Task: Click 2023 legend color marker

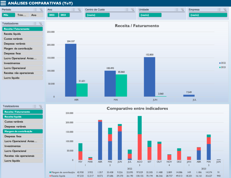Action: [x=220, y=67]
